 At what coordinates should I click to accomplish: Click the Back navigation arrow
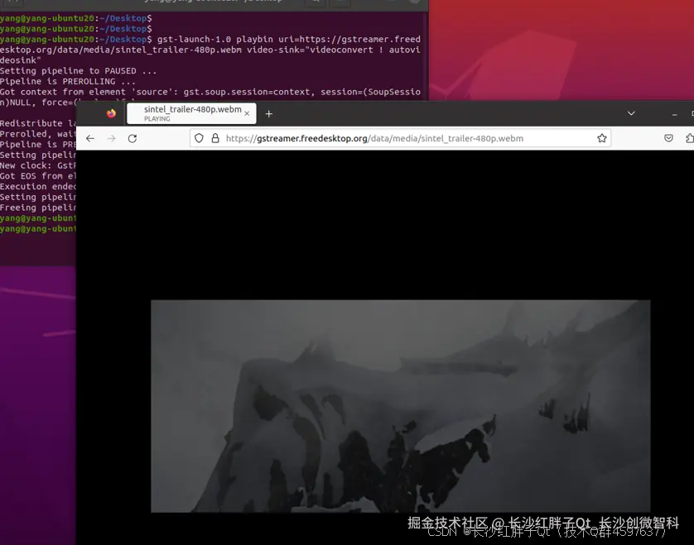[89, 138]
